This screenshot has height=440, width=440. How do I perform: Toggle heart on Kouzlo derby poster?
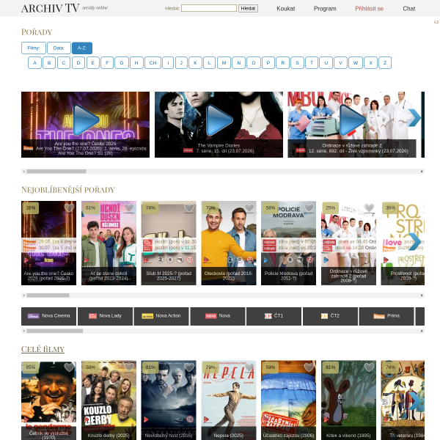pos(129,367)
